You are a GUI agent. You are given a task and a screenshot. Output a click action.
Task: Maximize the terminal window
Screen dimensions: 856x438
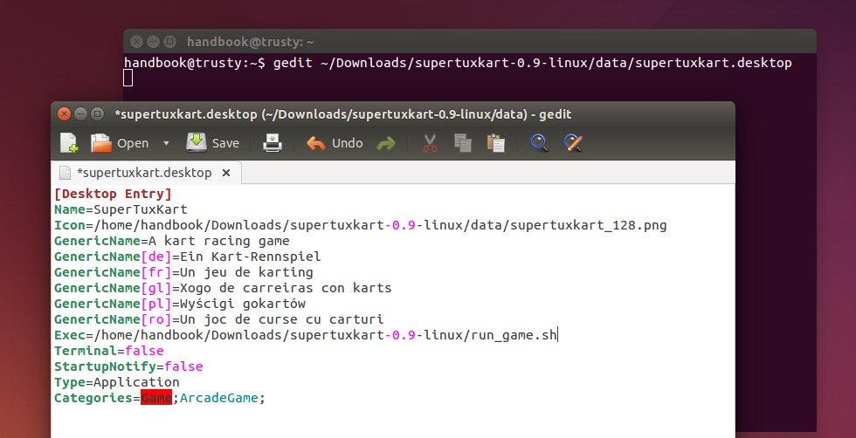click(x=169, y=42)
